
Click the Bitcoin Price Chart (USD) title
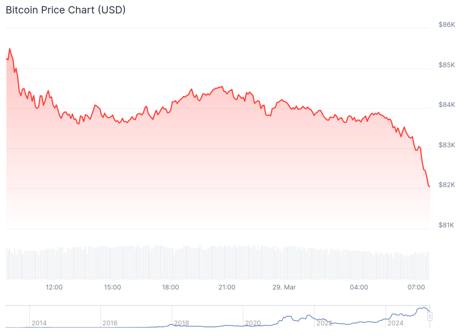click(66, 10)
